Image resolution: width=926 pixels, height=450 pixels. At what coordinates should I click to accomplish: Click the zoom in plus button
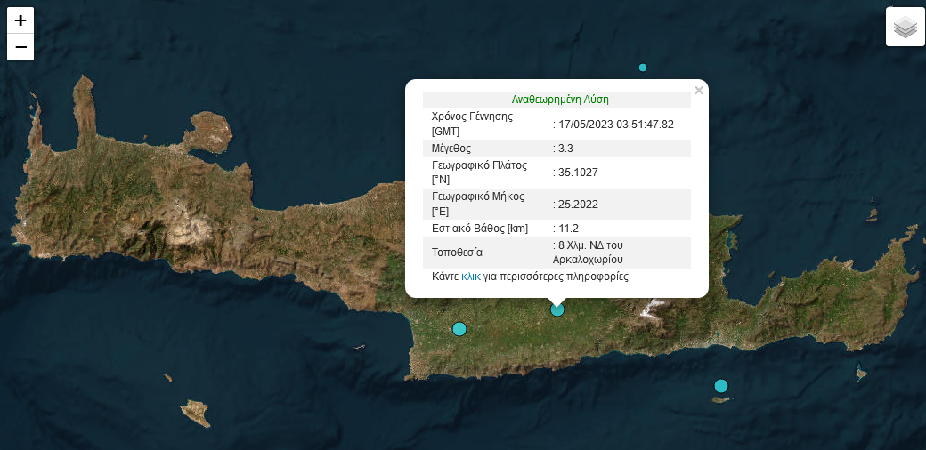20,20
